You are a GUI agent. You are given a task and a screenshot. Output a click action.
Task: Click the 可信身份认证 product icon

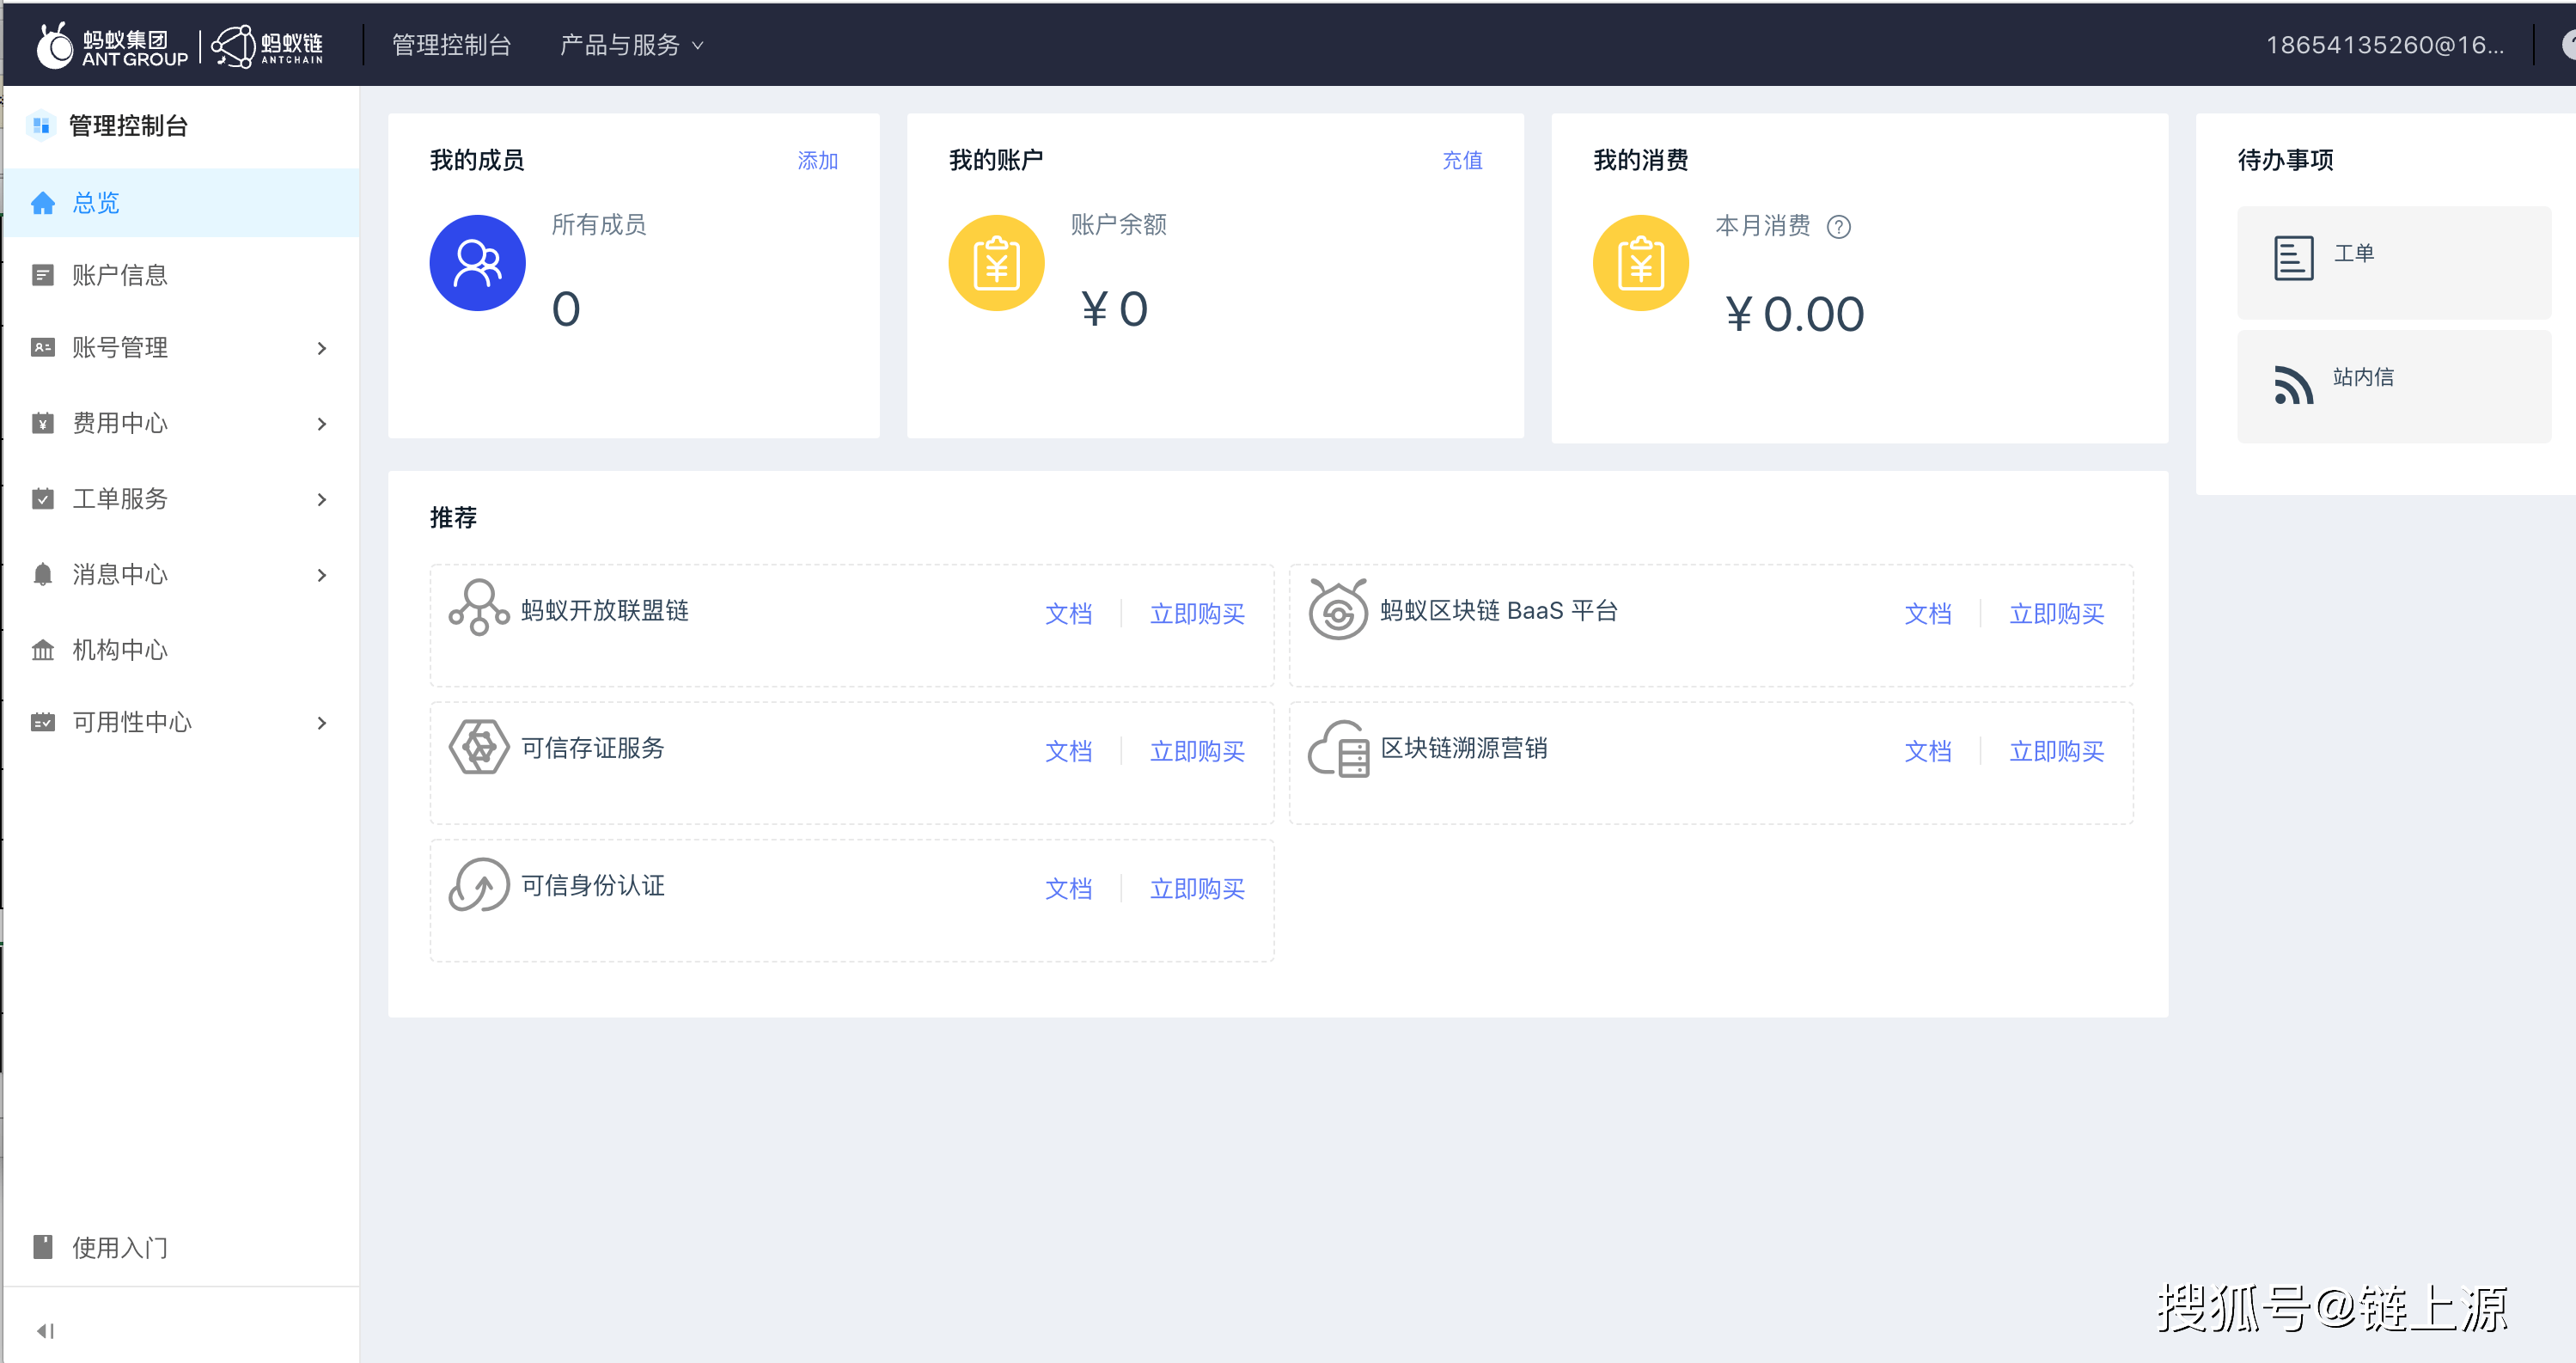coord(479,885)
